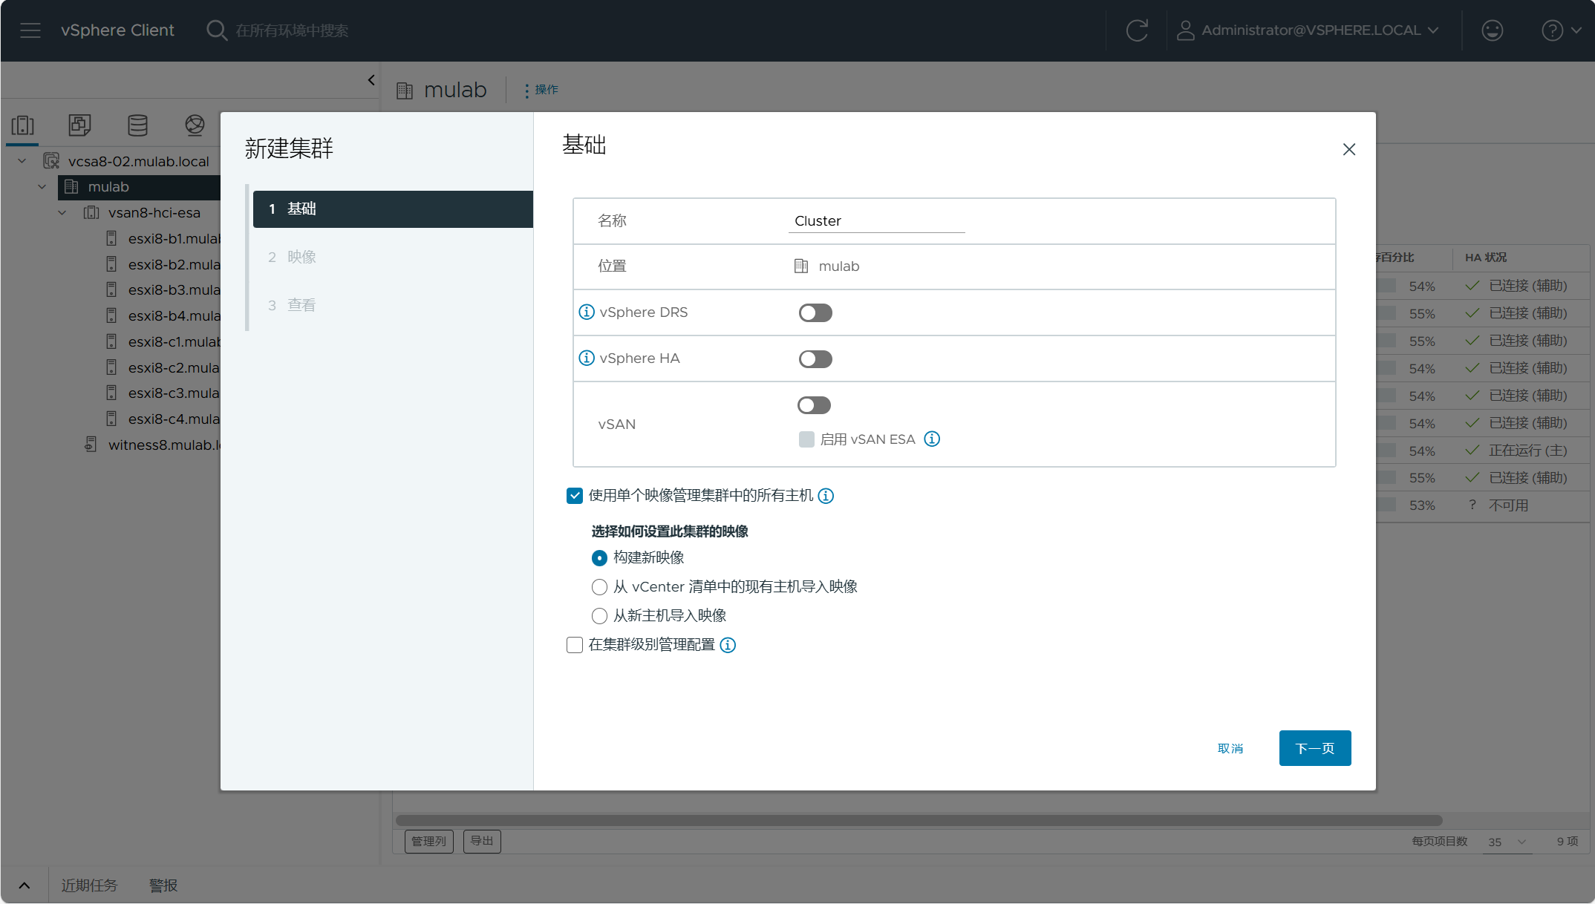Click the 不可用 HA status cell

[1508, 505]
